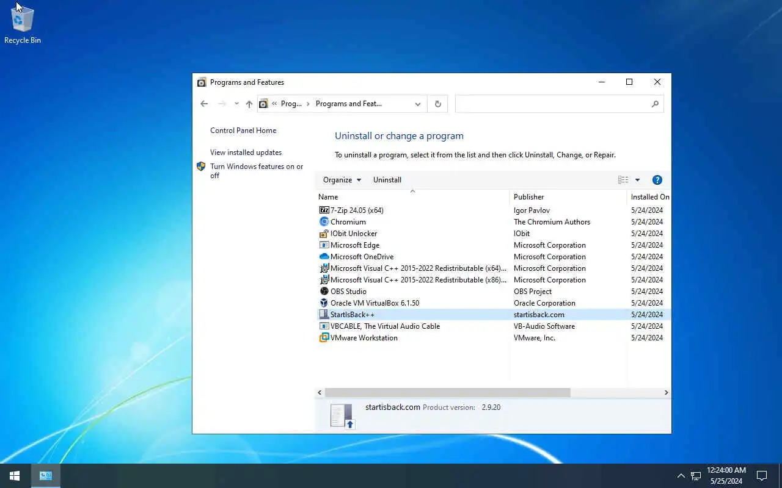Click the search magnifier icon
The width and height of the screenshot is (782, 488).
click(x=655, y=104)
